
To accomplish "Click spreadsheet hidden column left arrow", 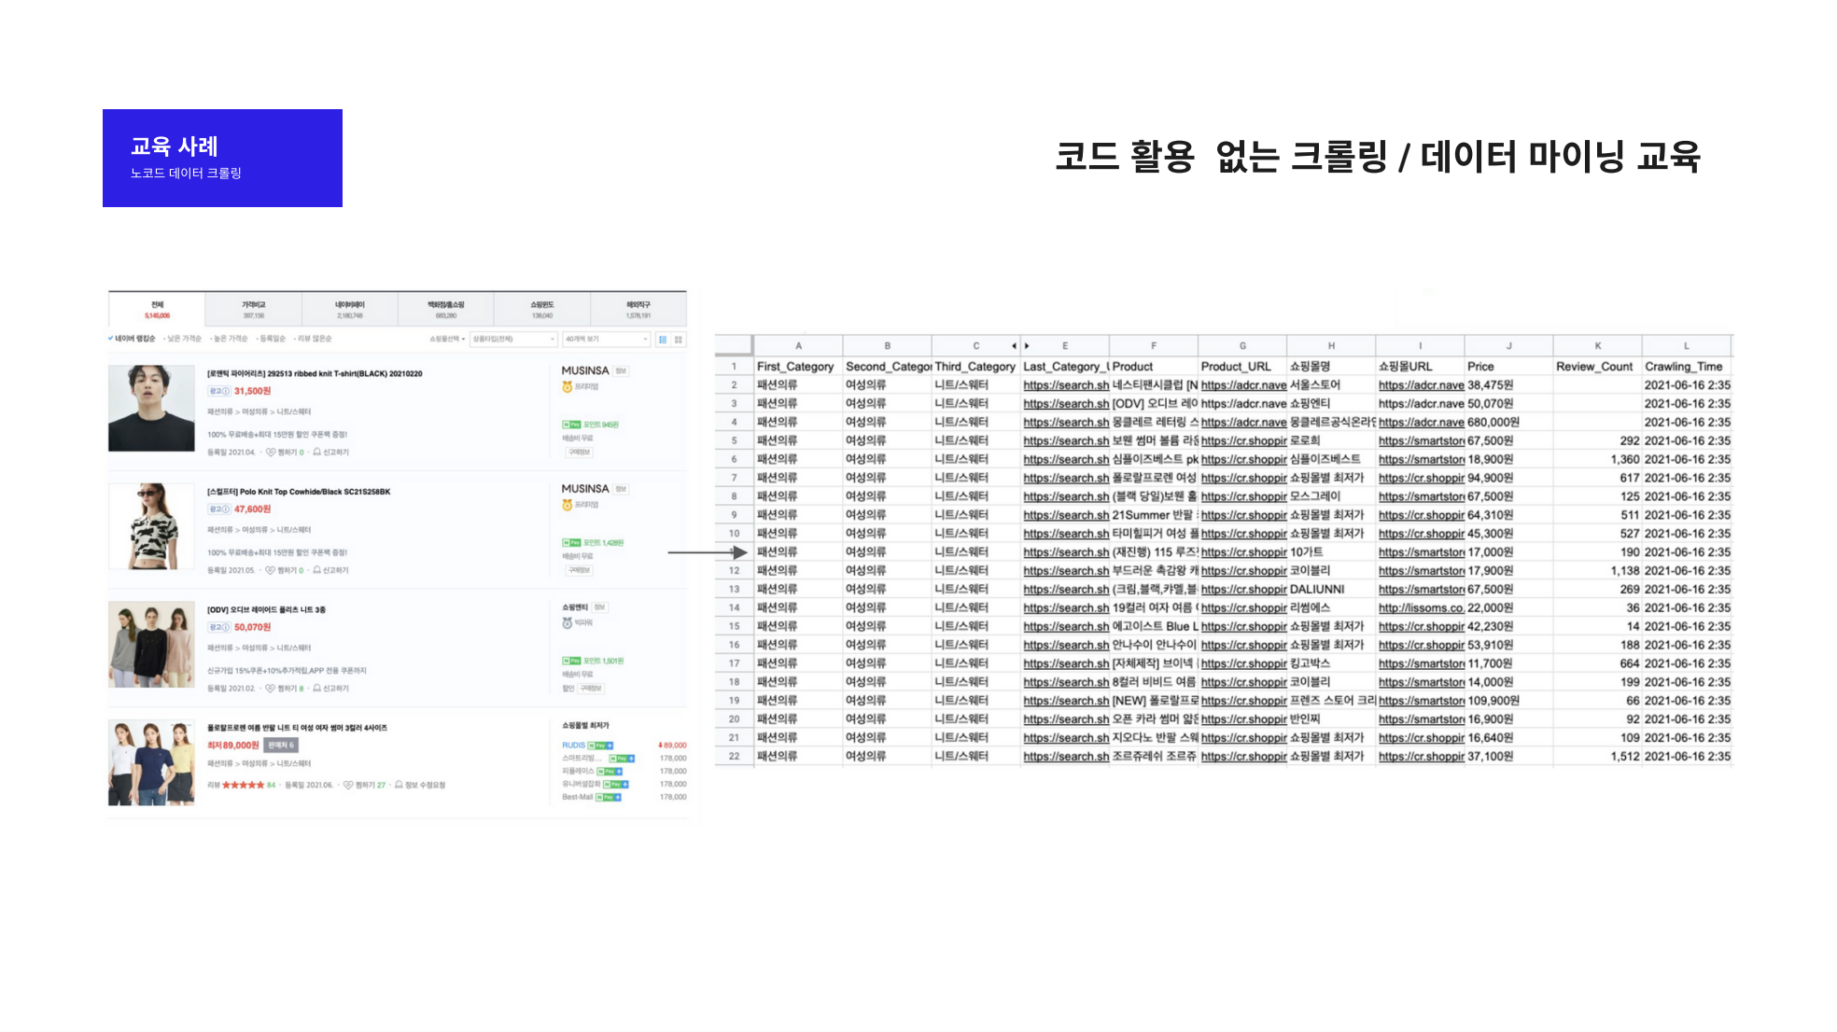I will click(x=1014, y=345).
